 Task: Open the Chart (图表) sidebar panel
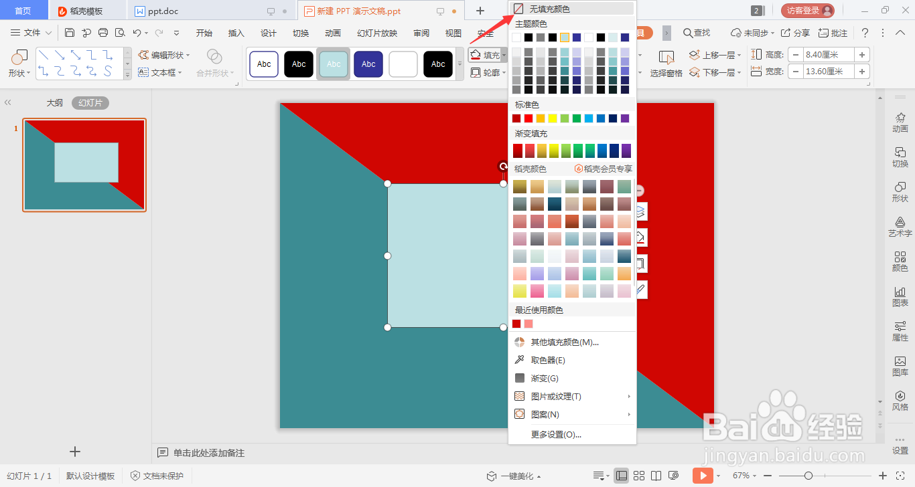tap(900, 296)
